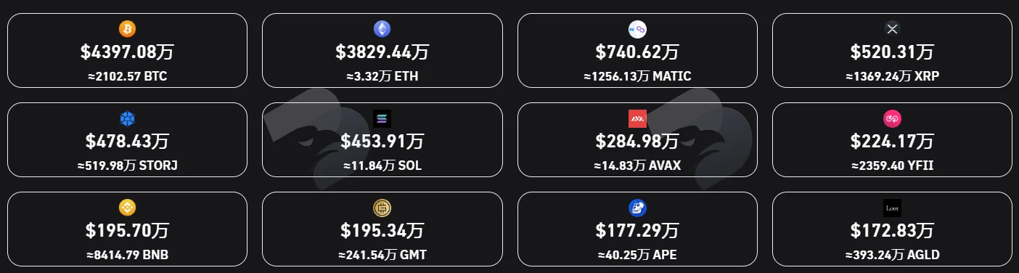Screen dimensions: 1019x273
Task: Click the XRP logo icon
Action: pos(892,29)
